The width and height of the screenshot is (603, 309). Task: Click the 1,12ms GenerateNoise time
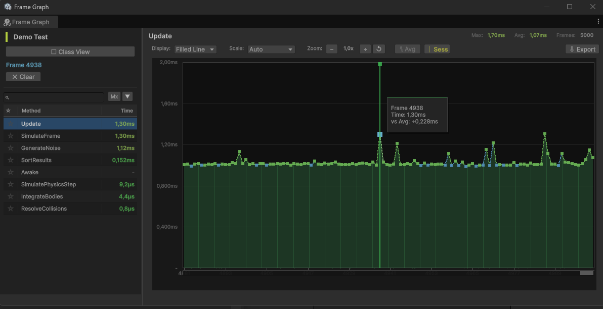(125, 148)
